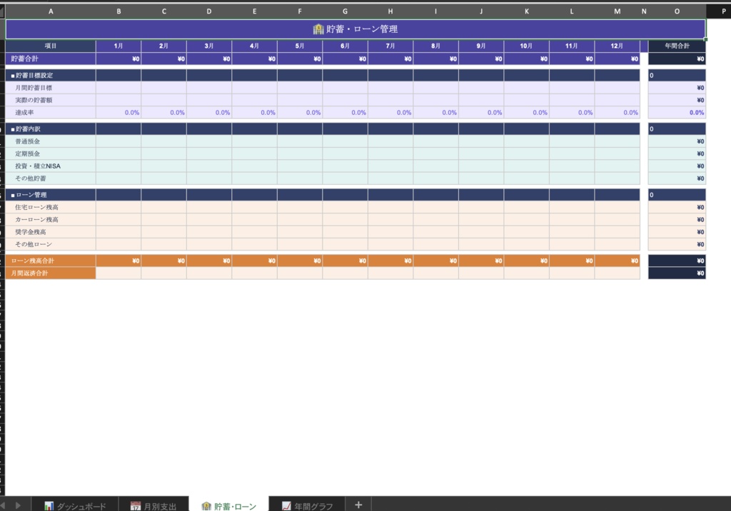Select the 住宅ローン残高 label cell

click(x=51, y=207)
